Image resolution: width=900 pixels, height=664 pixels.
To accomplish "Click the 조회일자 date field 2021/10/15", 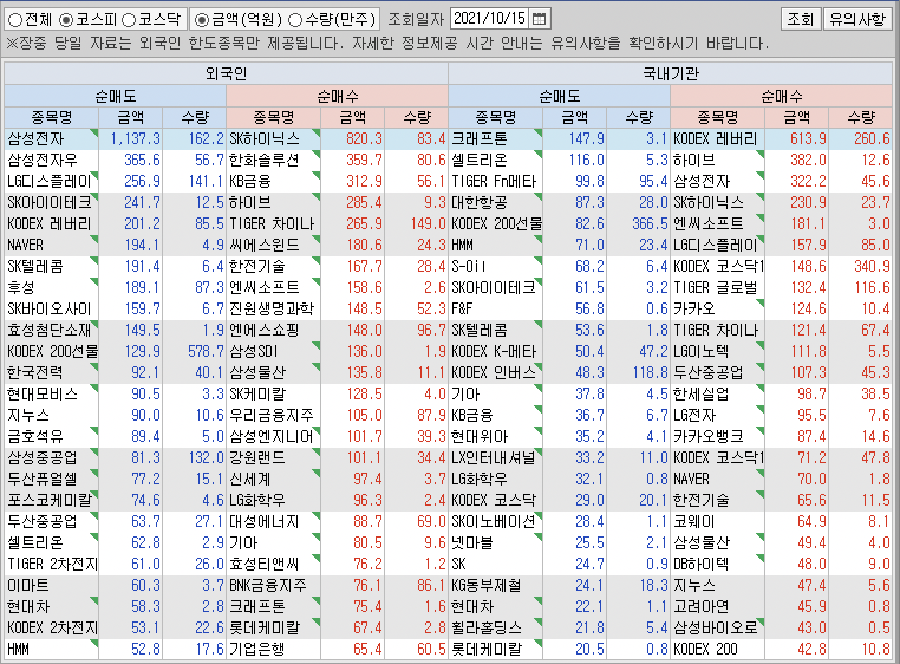I will pyautogui.click(x=490, y=19).
